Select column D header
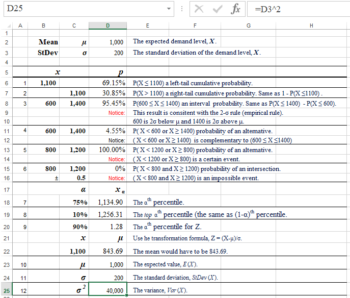 click(107, 26)
